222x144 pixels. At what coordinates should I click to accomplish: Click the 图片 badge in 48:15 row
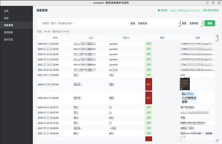click(x=149, y=98)
